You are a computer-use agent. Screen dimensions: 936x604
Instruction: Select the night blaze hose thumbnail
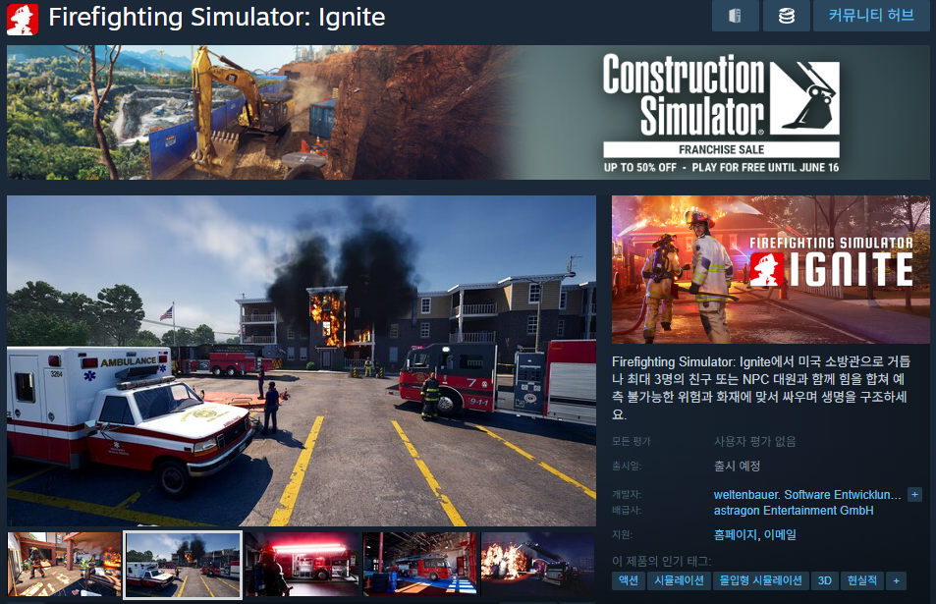pyautogui.click(x=538, y=564)
